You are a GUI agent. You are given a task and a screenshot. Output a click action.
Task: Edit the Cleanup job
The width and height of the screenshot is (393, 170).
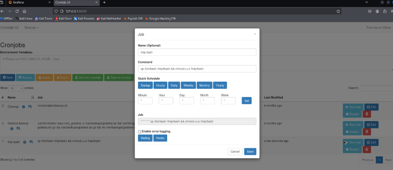(372, 107)
